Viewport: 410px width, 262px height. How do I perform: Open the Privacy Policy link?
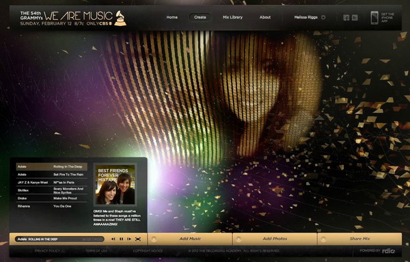[x=47, y=251]
